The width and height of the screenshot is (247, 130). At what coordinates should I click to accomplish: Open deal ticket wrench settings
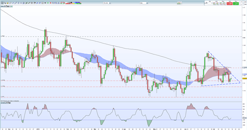(x=206, y=3)
